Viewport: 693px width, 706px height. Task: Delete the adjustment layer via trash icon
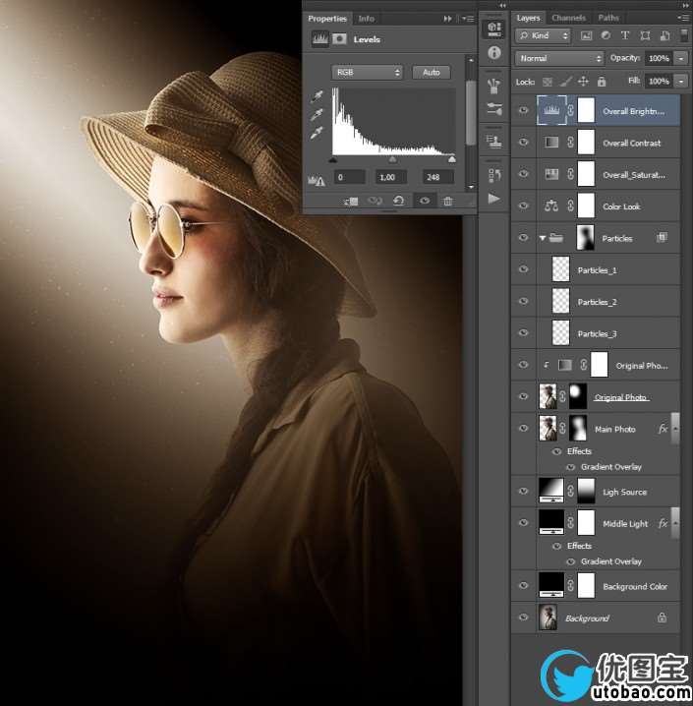point(448,202)
